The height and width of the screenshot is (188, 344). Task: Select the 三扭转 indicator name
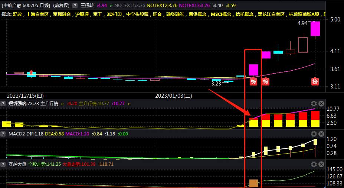point(87,6)
